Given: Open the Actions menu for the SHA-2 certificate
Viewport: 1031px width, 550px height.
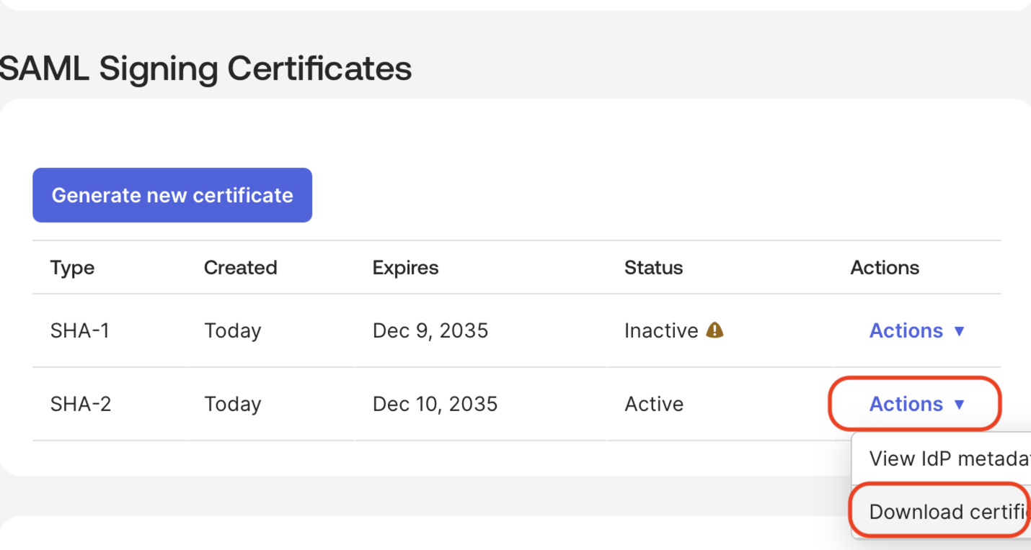Looking at the screenshot, I should (906, 404).
